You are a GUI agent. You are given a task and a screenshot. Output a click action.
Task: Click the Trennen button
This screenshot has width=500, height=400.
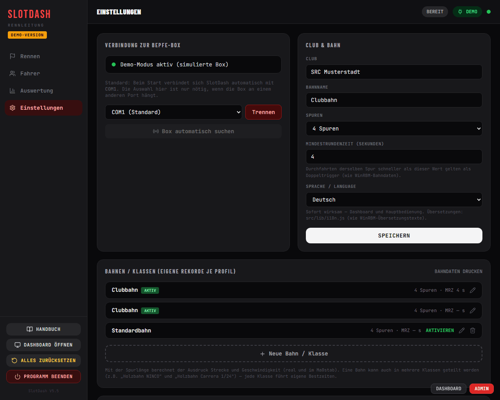tap(263, 112)
